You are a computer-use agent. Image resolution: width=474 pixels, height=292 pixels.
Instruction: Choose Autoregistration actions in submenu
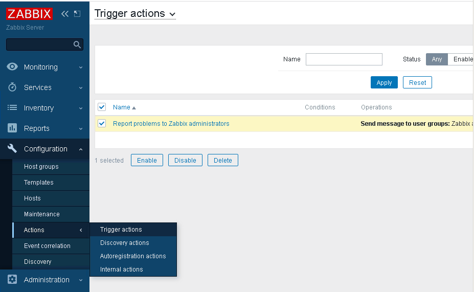point(133,256)
